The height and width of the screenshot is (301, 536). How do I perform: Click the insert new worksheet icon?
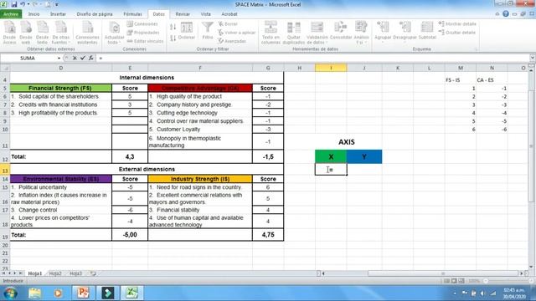tap(93, 273)
